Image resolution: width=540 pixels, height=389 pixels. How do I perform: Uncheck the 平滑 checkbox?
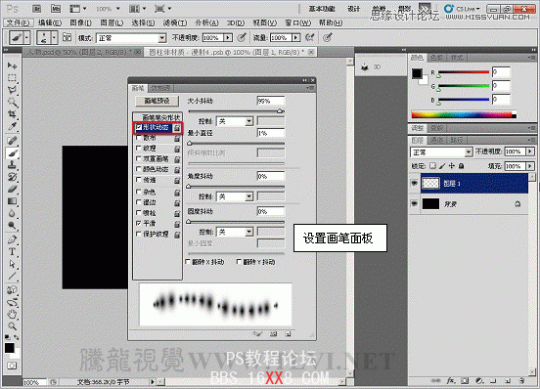click(x=139, y=223)
